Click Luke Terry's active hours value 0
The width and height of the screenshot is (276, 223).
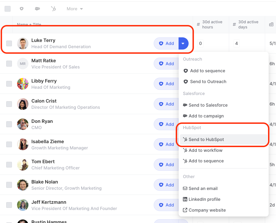coord(200,43)
